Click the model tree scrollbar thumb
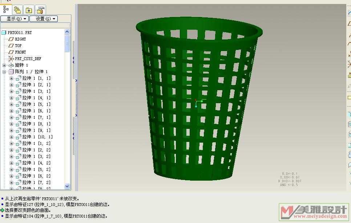This screenshot has width=351, height=223. click(67, 43)
